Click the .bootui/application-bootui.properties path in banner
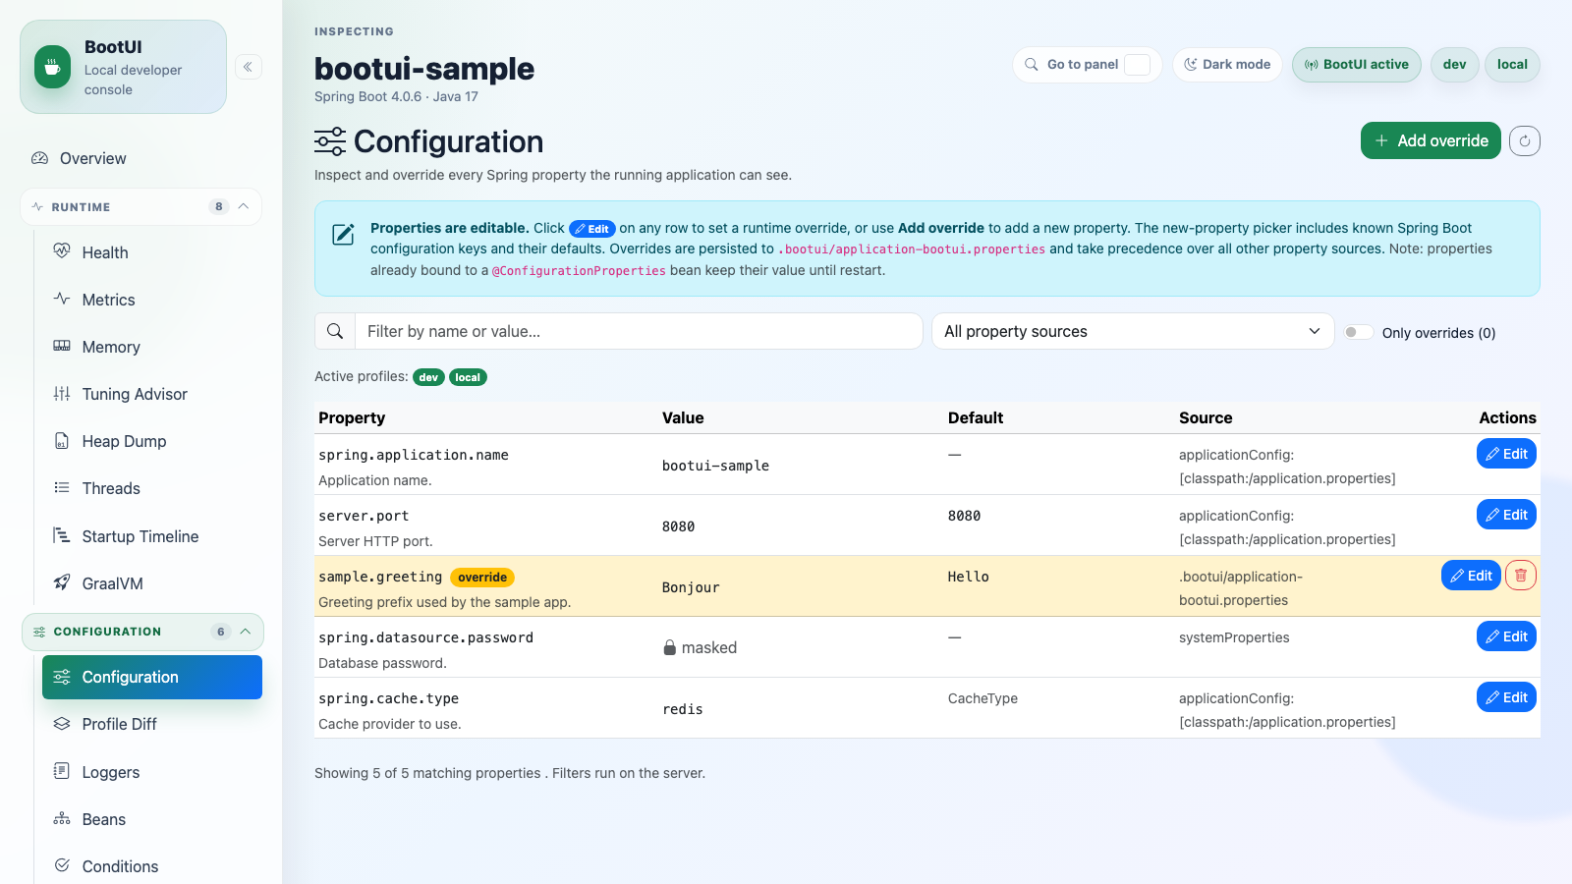Viewport: 1572px width, 884px height. click(912, 249)
